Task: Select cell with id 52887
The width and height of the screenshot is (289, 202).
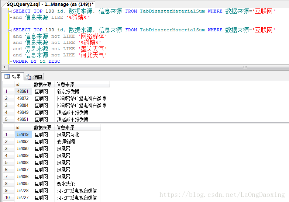Action: (x=23, y=170)
